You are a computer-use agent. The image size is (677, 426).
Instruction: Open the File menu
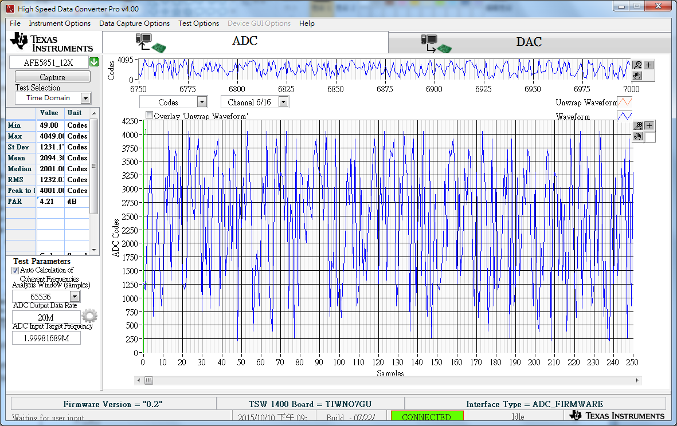(15, 23)
